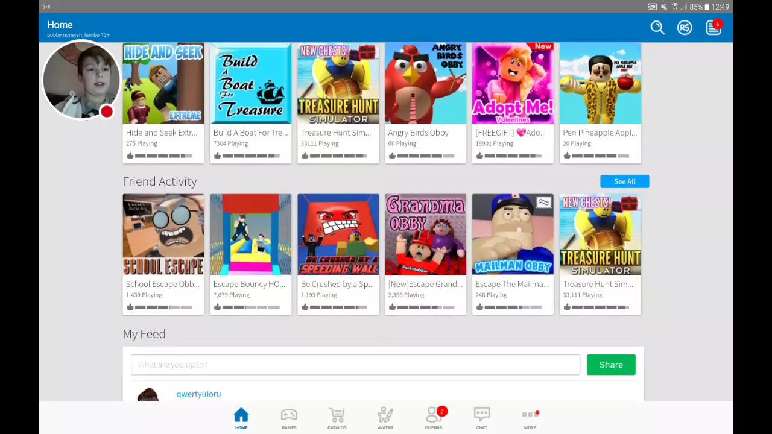Click the 'Escape The Mailma...' title
Screen dimensions: 772x434
(x=512, y=284)
